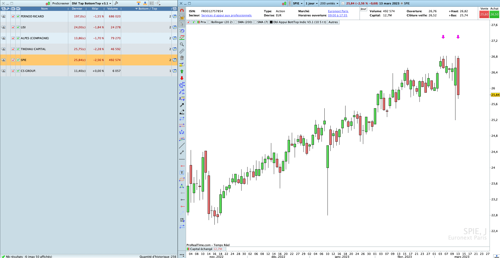Select the ALPES (COMPAGNIE) row
This screenshot has height=258, width=500.
pos(89,38)
